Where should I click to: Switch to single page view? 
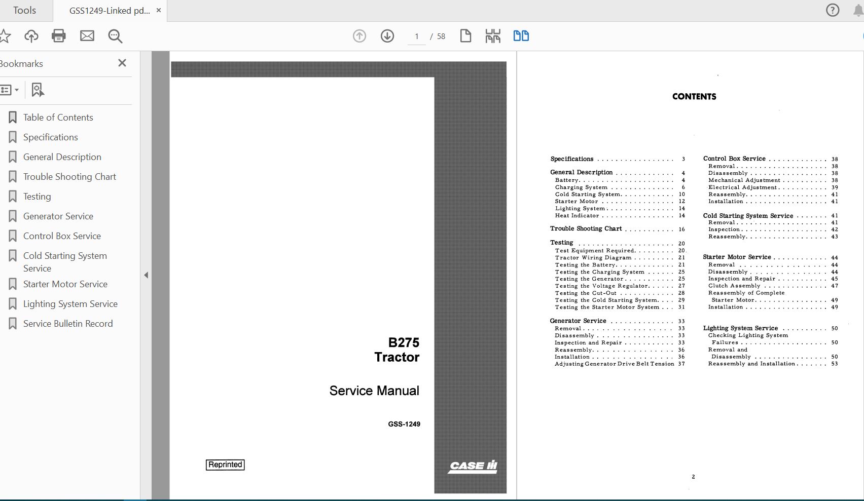pyautogui.click(x=465, y=36)
